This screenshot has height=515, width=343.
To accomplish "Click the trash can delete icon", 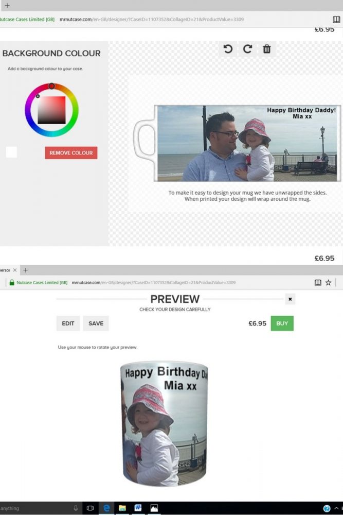I will [x=266, y=49].
